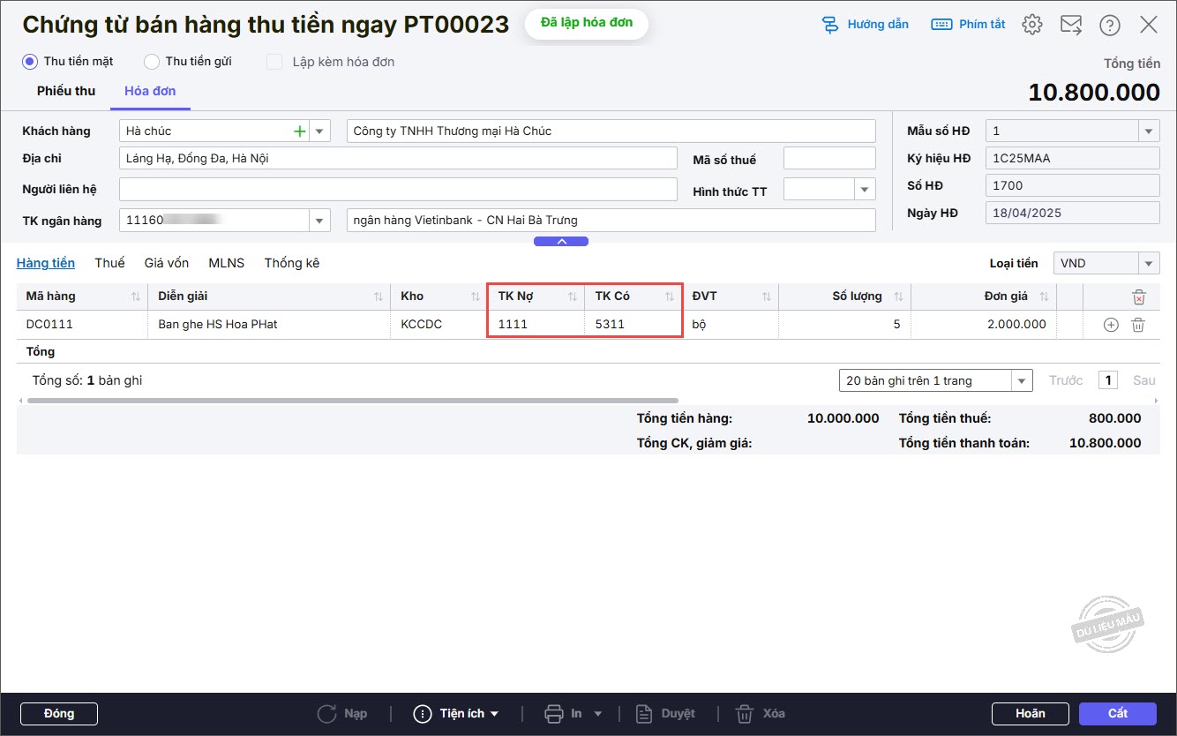
Task: Click the red delete-all-rows icon in header
Action: point(1138,297)
